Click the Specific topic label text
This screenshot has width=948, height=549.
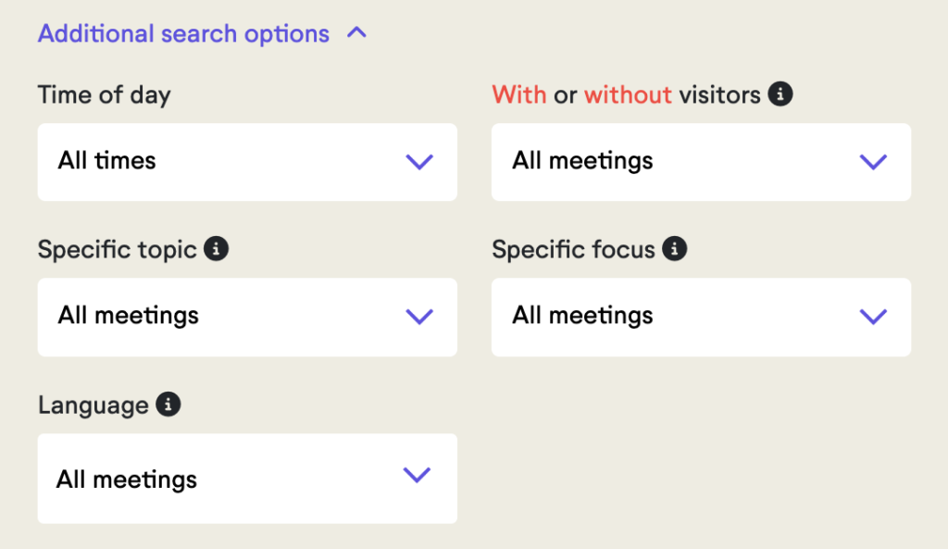pos(118,250)
